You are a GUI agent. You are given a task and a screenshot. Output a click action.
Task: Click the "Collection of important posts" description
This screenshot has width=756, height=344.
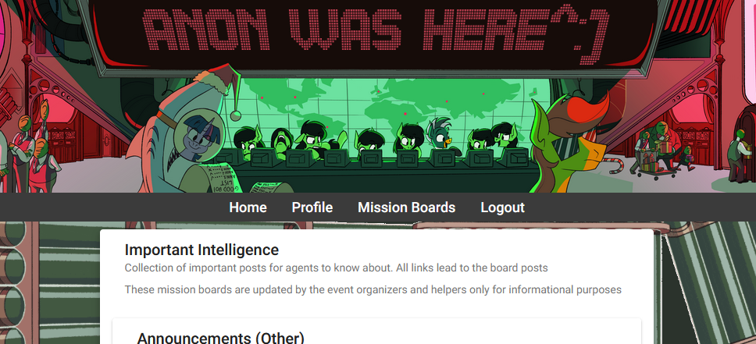(x=336, y=268)
